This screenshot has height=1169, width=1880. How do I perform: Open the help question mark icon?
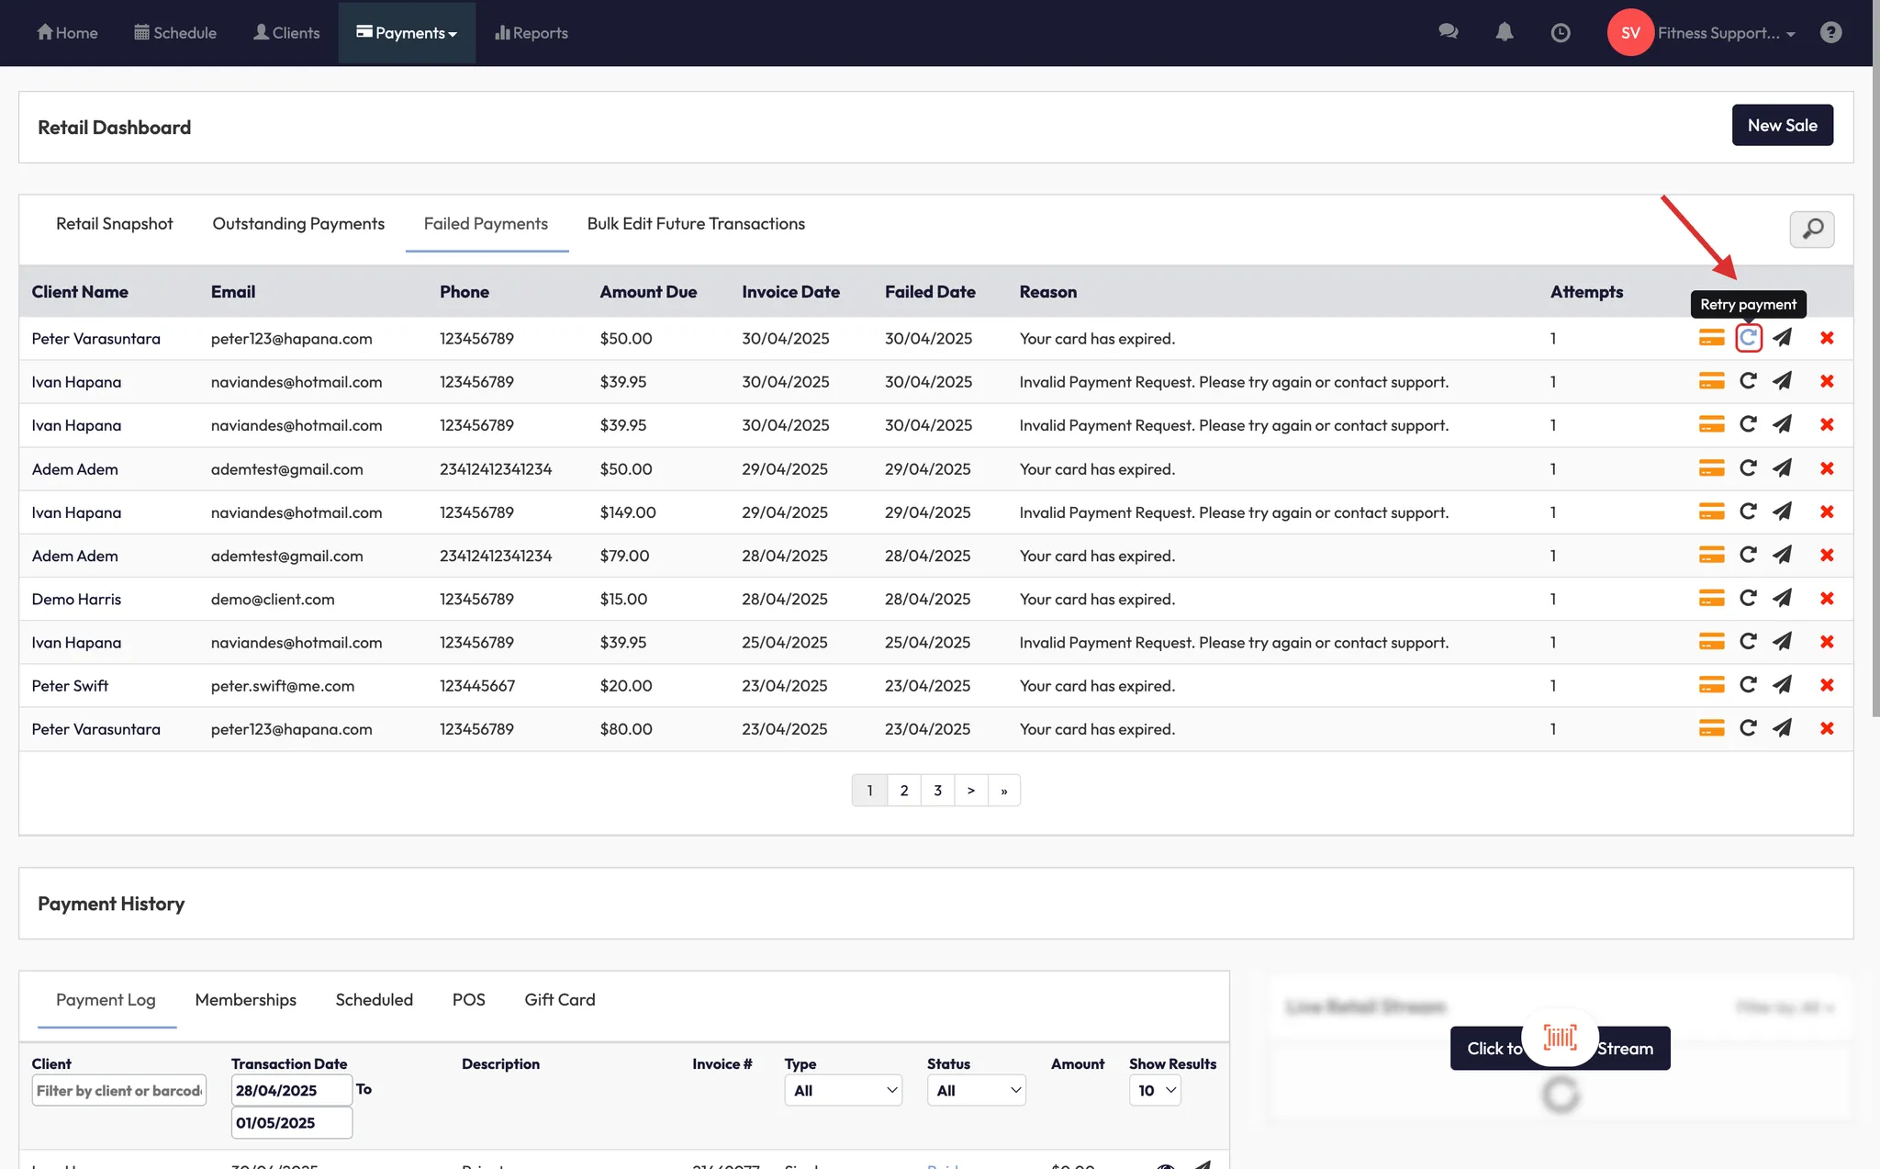(x=1830, y=33)
